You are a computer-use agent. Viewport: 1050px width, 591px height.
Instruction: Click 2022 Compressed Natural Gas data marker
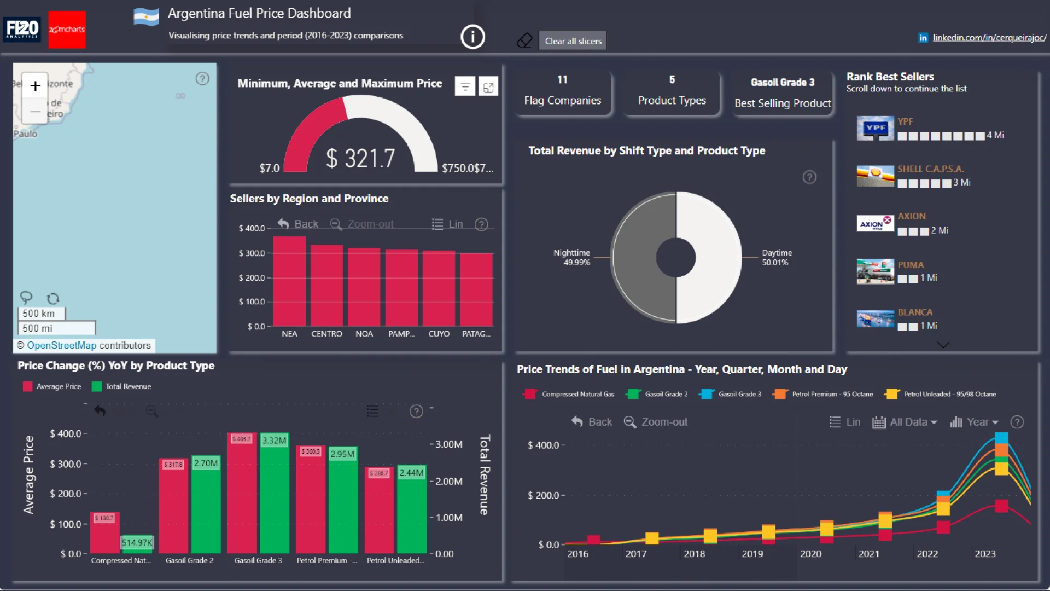click(943, 528)
